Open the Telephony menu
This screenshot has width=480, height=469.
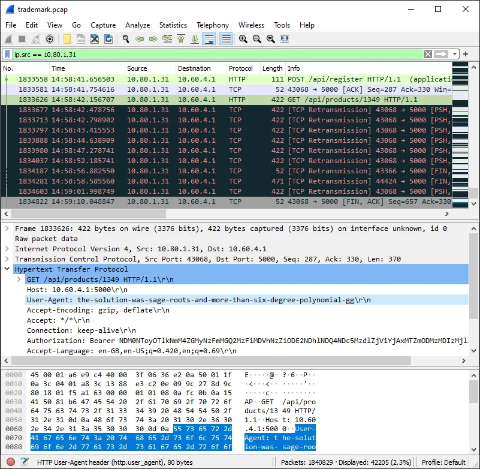213,25
